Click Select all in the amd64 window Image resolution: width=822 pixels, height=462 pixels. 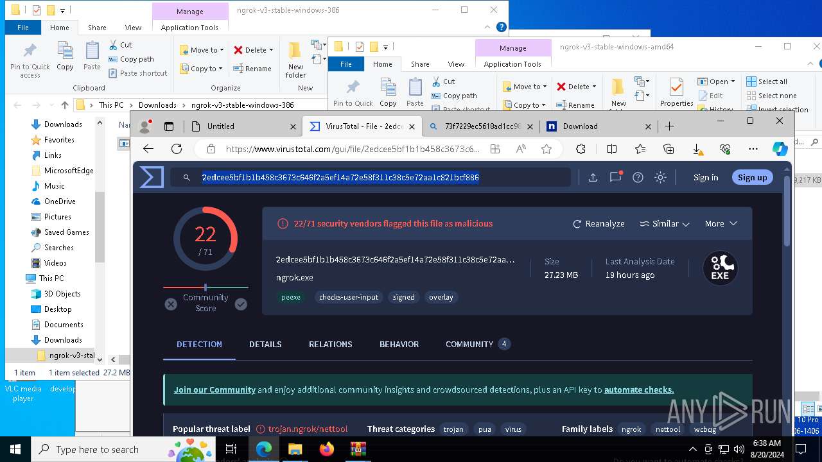tap(767, 81)
